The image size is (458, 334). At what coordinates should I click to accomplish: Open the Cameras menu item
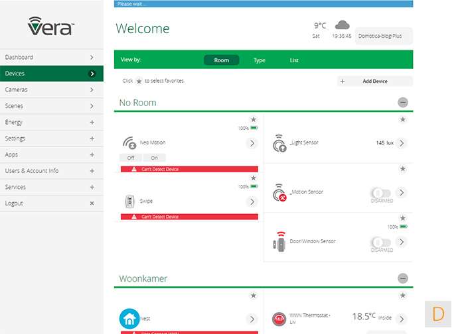[50, 89]
